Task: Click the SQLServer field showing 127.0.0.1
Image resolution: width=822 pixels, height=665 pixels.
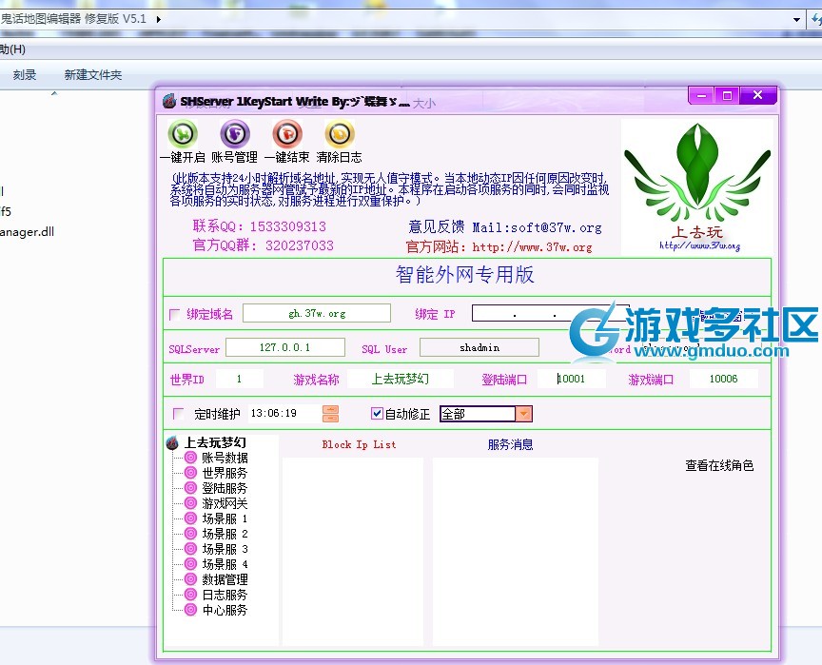Action: [x=285, y=347]
